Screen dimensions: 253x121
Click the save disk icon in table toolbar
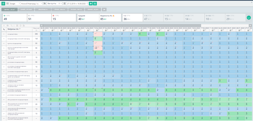click(x=17, y=26)
